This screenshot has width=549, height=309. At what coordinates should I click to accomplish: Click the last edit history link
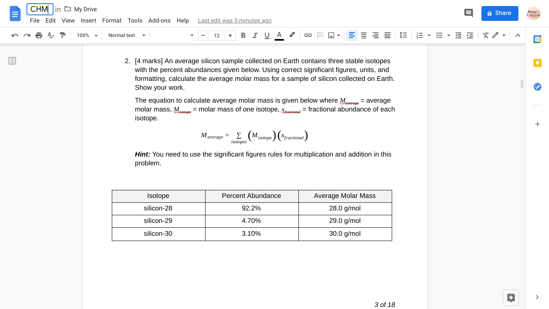tap(234, 21)
